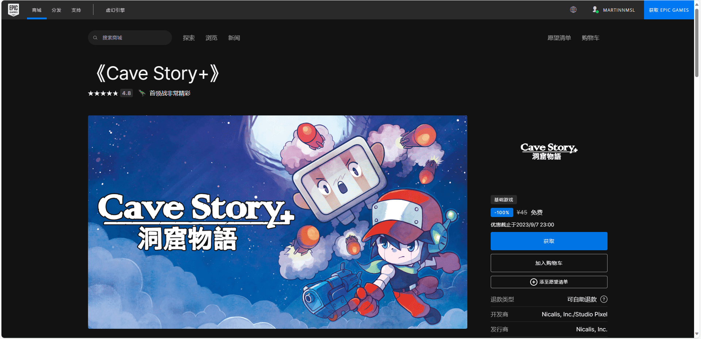Click the -100% discount badge
Viewport: 701px width, 339px height.
[x=502, y=212]
